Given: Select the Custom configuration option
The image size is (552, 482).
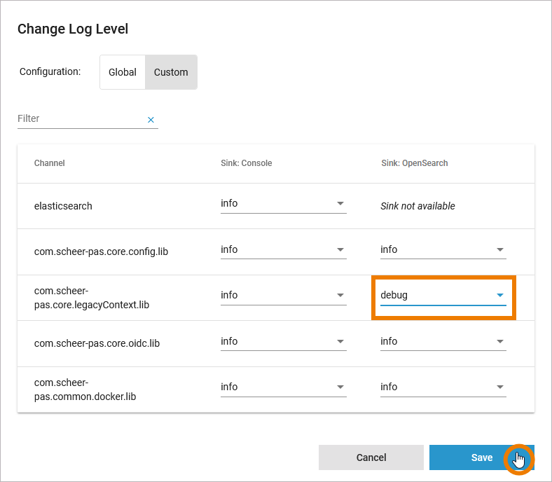Looking at the screenshot, I should (x=171, y=72).
